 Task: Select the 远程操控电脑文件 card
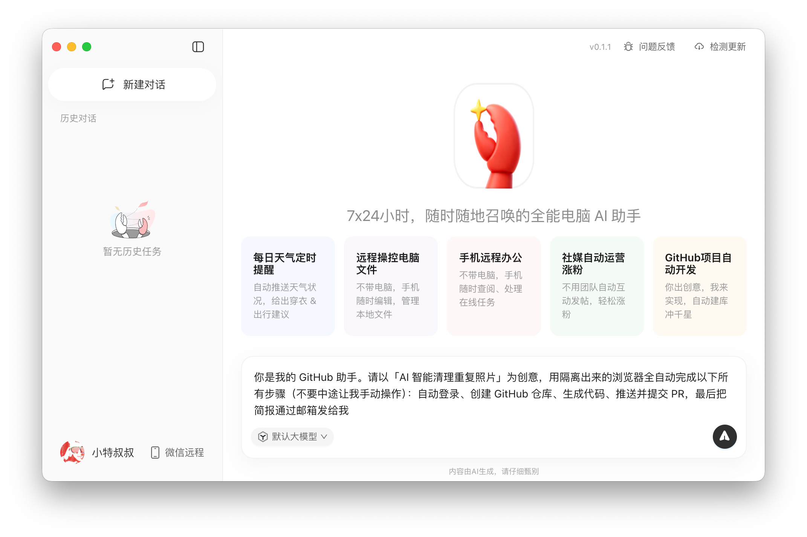[391, 286]
